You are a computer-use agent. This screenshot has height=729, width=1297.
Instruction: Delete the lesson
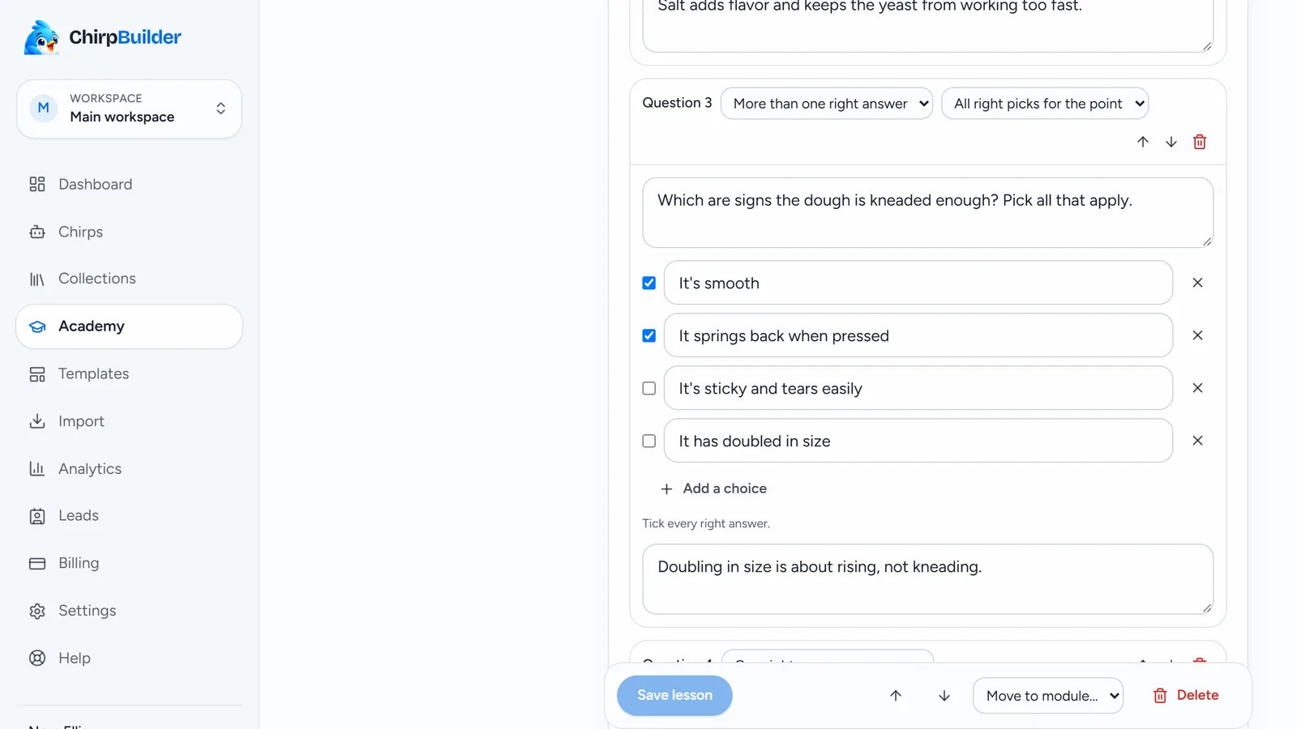[x=1186, y=695]
